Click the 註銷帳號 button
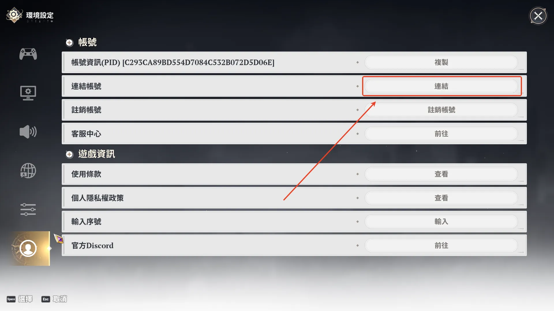Viewport: 554px width, 311px height. click(441, 110)
